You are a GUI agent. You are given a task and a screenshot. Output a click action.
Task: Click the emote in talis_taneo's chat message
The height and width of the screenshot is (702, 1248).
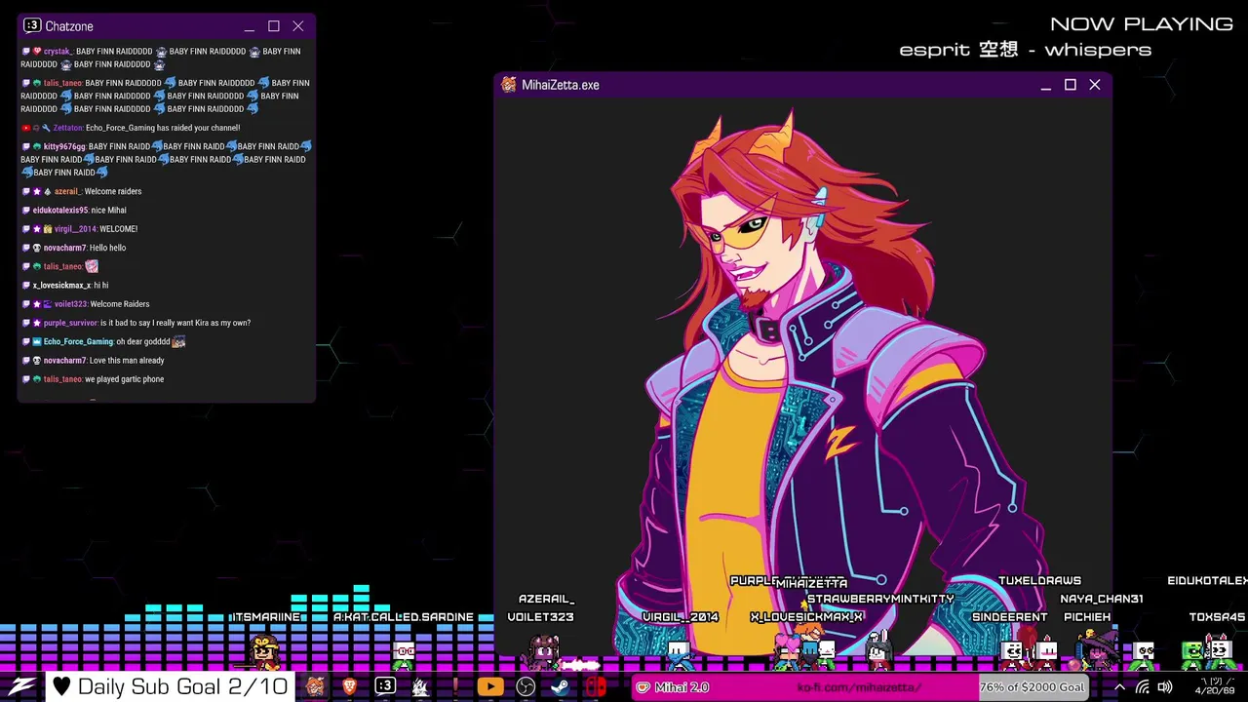(x=92, y=266)
